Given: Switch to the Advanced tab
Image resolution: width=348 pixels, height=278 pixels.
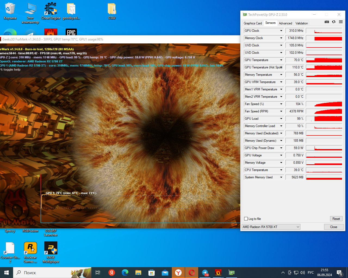Looking at the screenshot, I should point(285,23).
